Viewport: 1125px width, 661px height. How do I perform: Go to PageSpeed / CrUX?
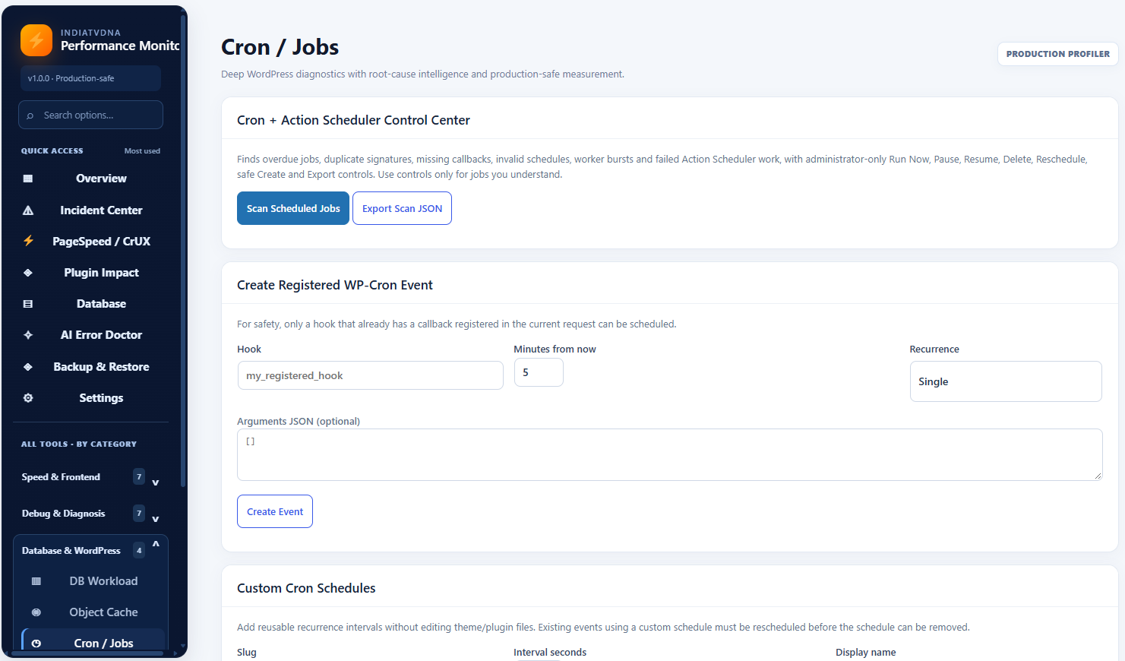(91, 242)
